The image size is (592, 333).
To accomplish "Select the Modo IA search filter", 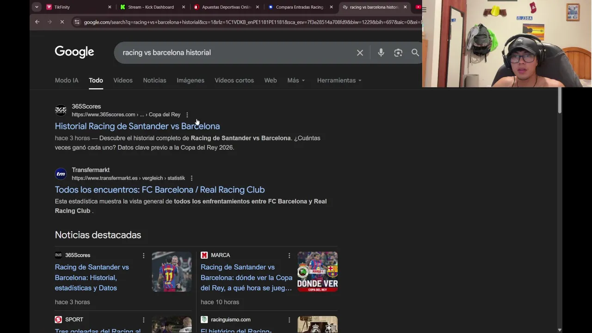I will [67, 80].
